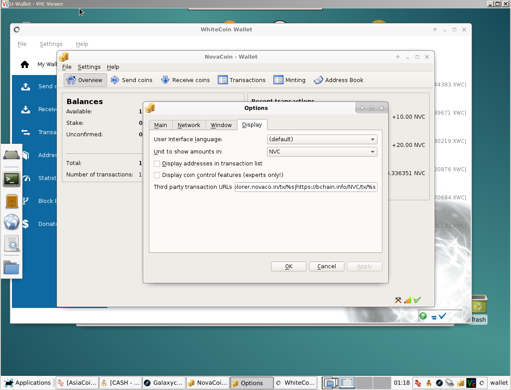This screenshot has width=511, height=390.
Task: Open the search magnifier dock icon
Action: [x=12, y=243]
